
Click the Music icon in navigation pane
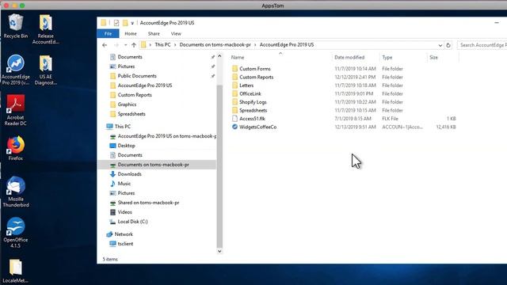(112, 184)
